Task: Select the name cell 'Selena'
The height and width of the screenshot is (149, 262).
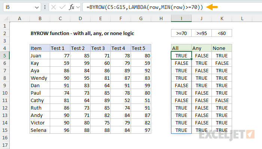Action: point(40,130)
